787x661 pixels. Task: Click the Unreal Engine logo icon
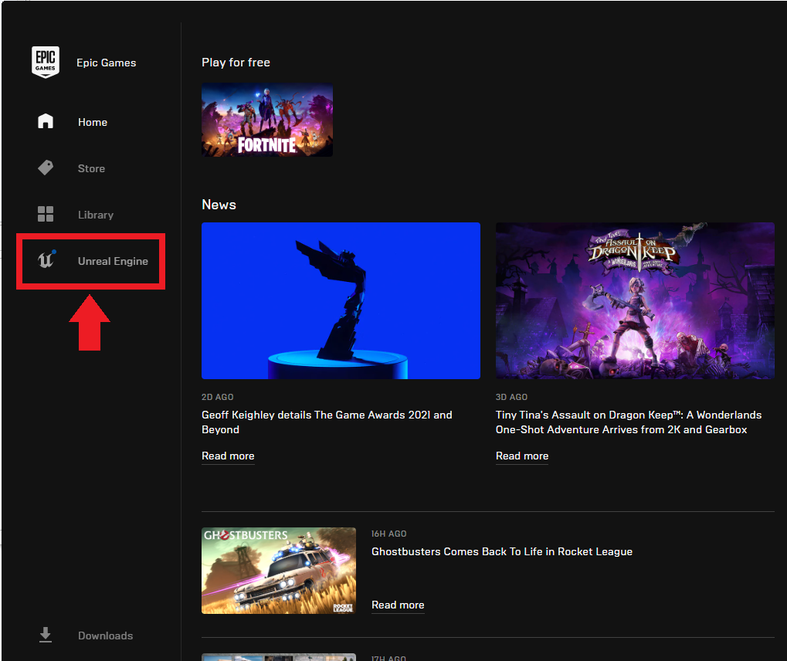(46, 260)
